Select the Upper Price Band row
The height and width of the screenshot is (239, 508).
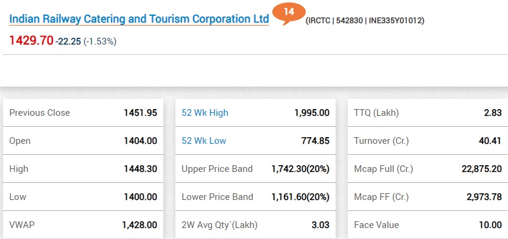[x=255, y=169]
